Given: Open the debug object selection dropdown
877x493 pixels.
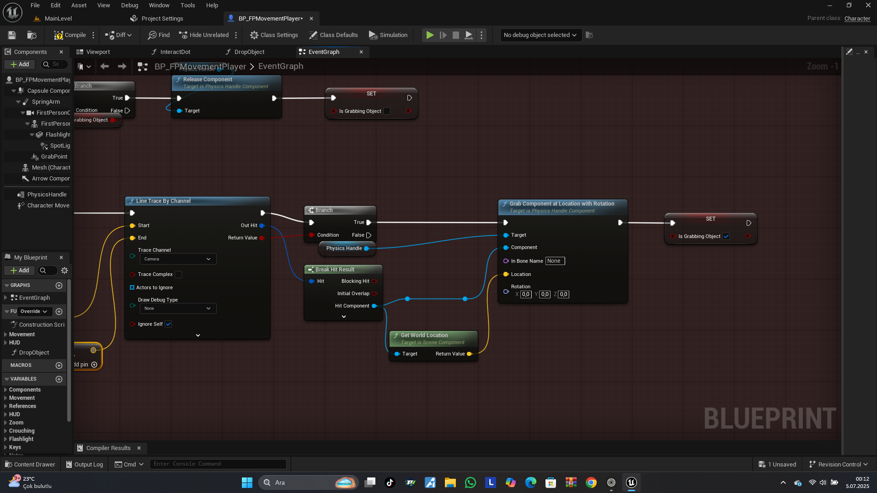Looking at the screenshot, I should click(x=540, y=35).
